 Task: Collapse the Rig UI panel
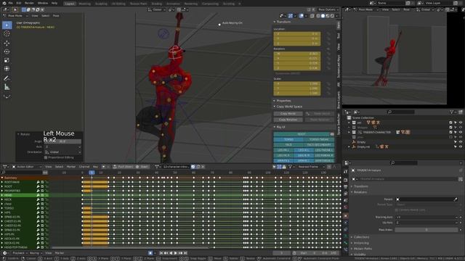pyautogui.click(x=275, y=127)
